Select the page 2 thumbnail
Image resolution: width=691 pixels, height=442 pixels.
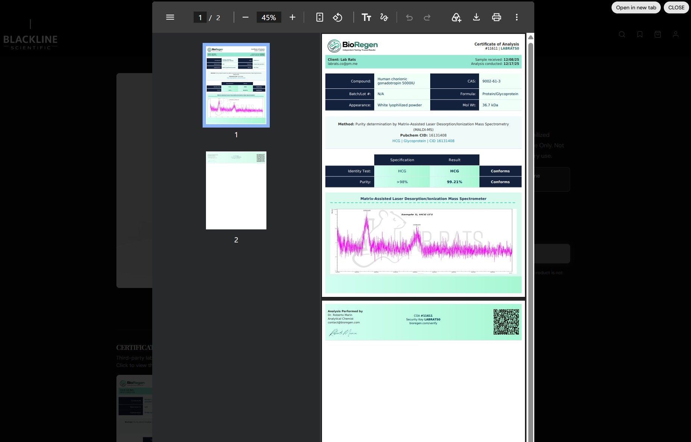(x=236, y=190)
